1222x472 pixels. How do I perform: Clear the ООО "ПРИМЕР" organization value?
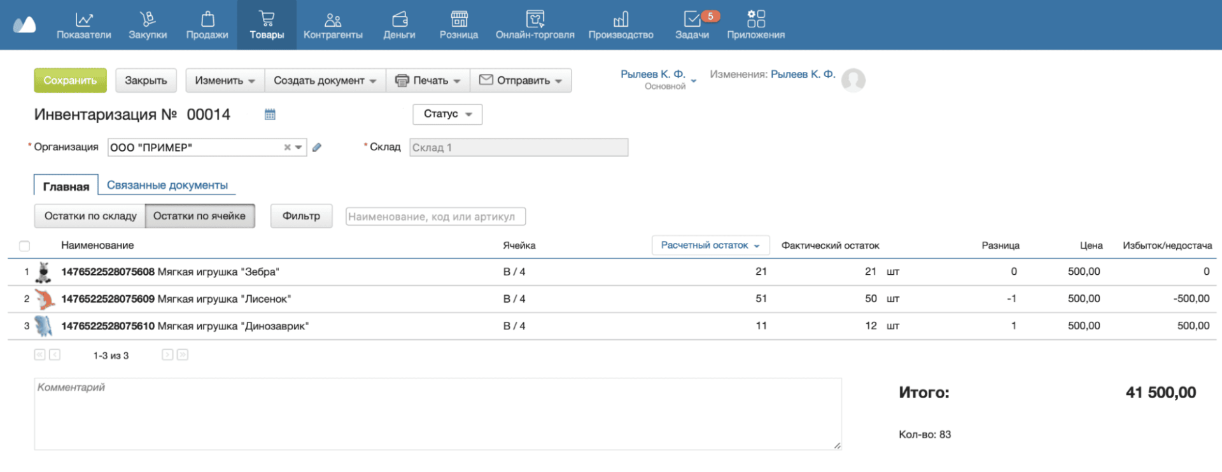(x=287, y=148)
